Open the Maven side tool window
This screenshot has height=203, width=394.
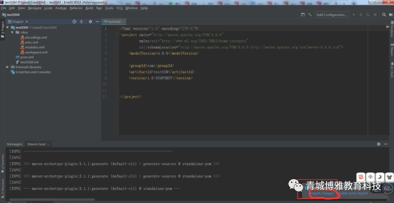pyautogui.click(x=392, y=49)
